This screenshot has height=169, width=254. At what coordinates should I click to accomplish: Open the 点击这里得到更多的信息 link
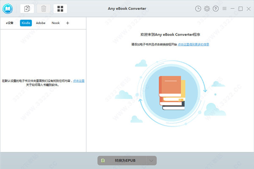(193, 44)
